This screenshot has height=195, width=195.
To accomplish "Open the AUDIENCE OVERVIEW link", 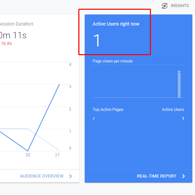I will [x=42, y=176].
